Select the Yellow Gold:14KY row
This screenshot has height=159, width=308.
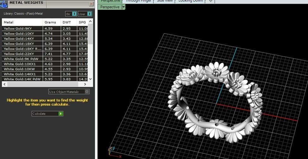[x=45, y=39]
